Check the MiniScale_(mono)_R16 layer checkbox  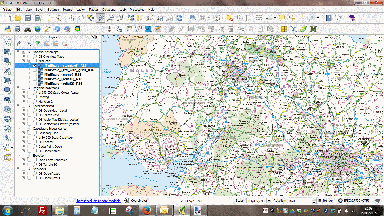point(35,75)
